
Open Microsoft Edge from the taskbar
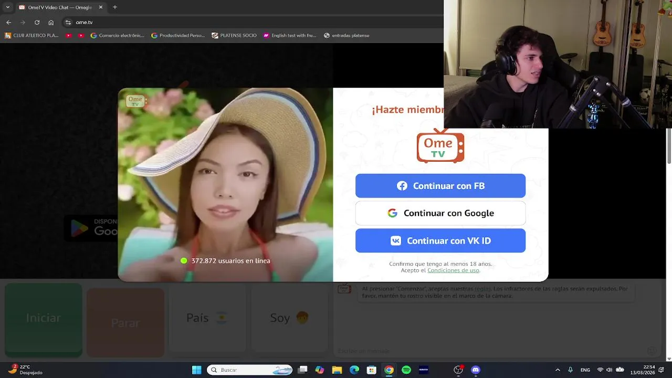(354, 370)
